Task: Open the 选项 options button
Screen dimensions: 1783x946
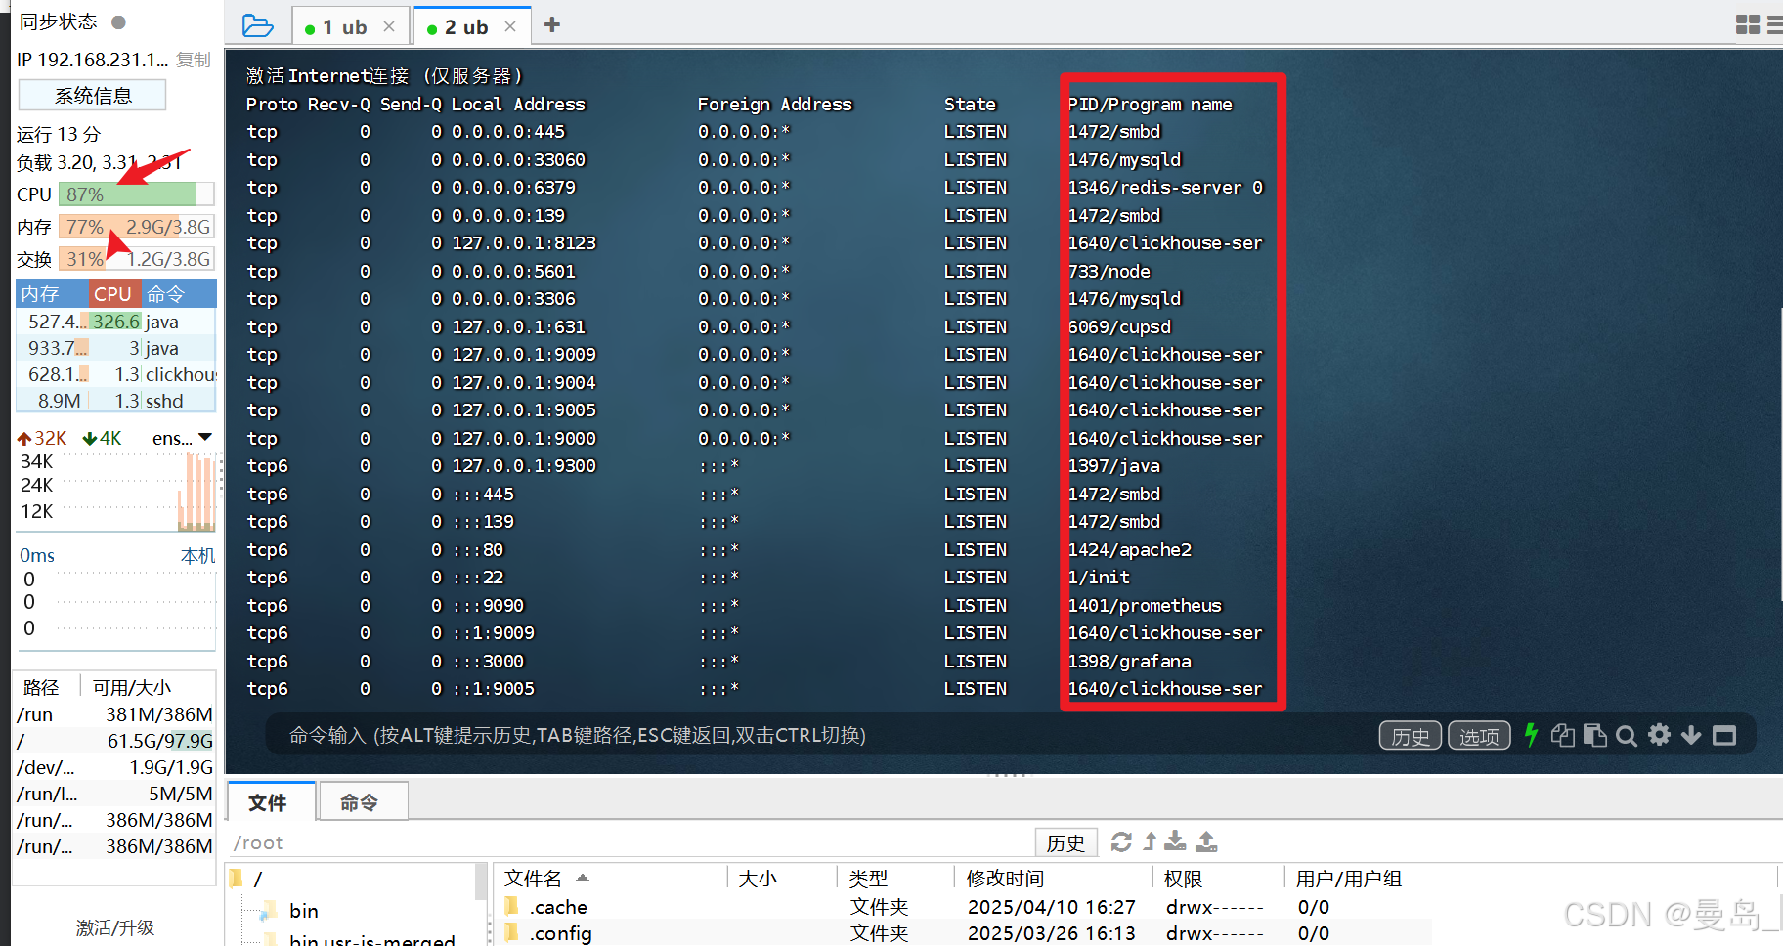Action: coord(1479,736)
